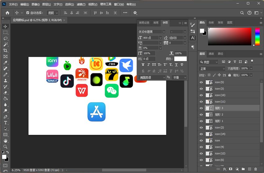Click the Home icon in options bar
Screen dimensions: 264x173
[7, 13]
